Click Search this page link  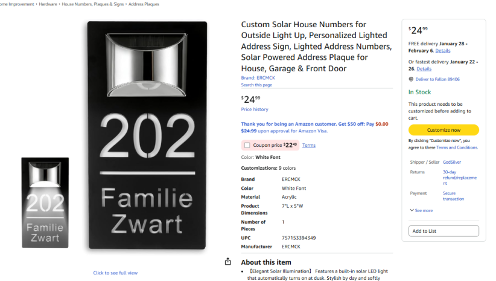pyautogui.click(x=256, y=85)
